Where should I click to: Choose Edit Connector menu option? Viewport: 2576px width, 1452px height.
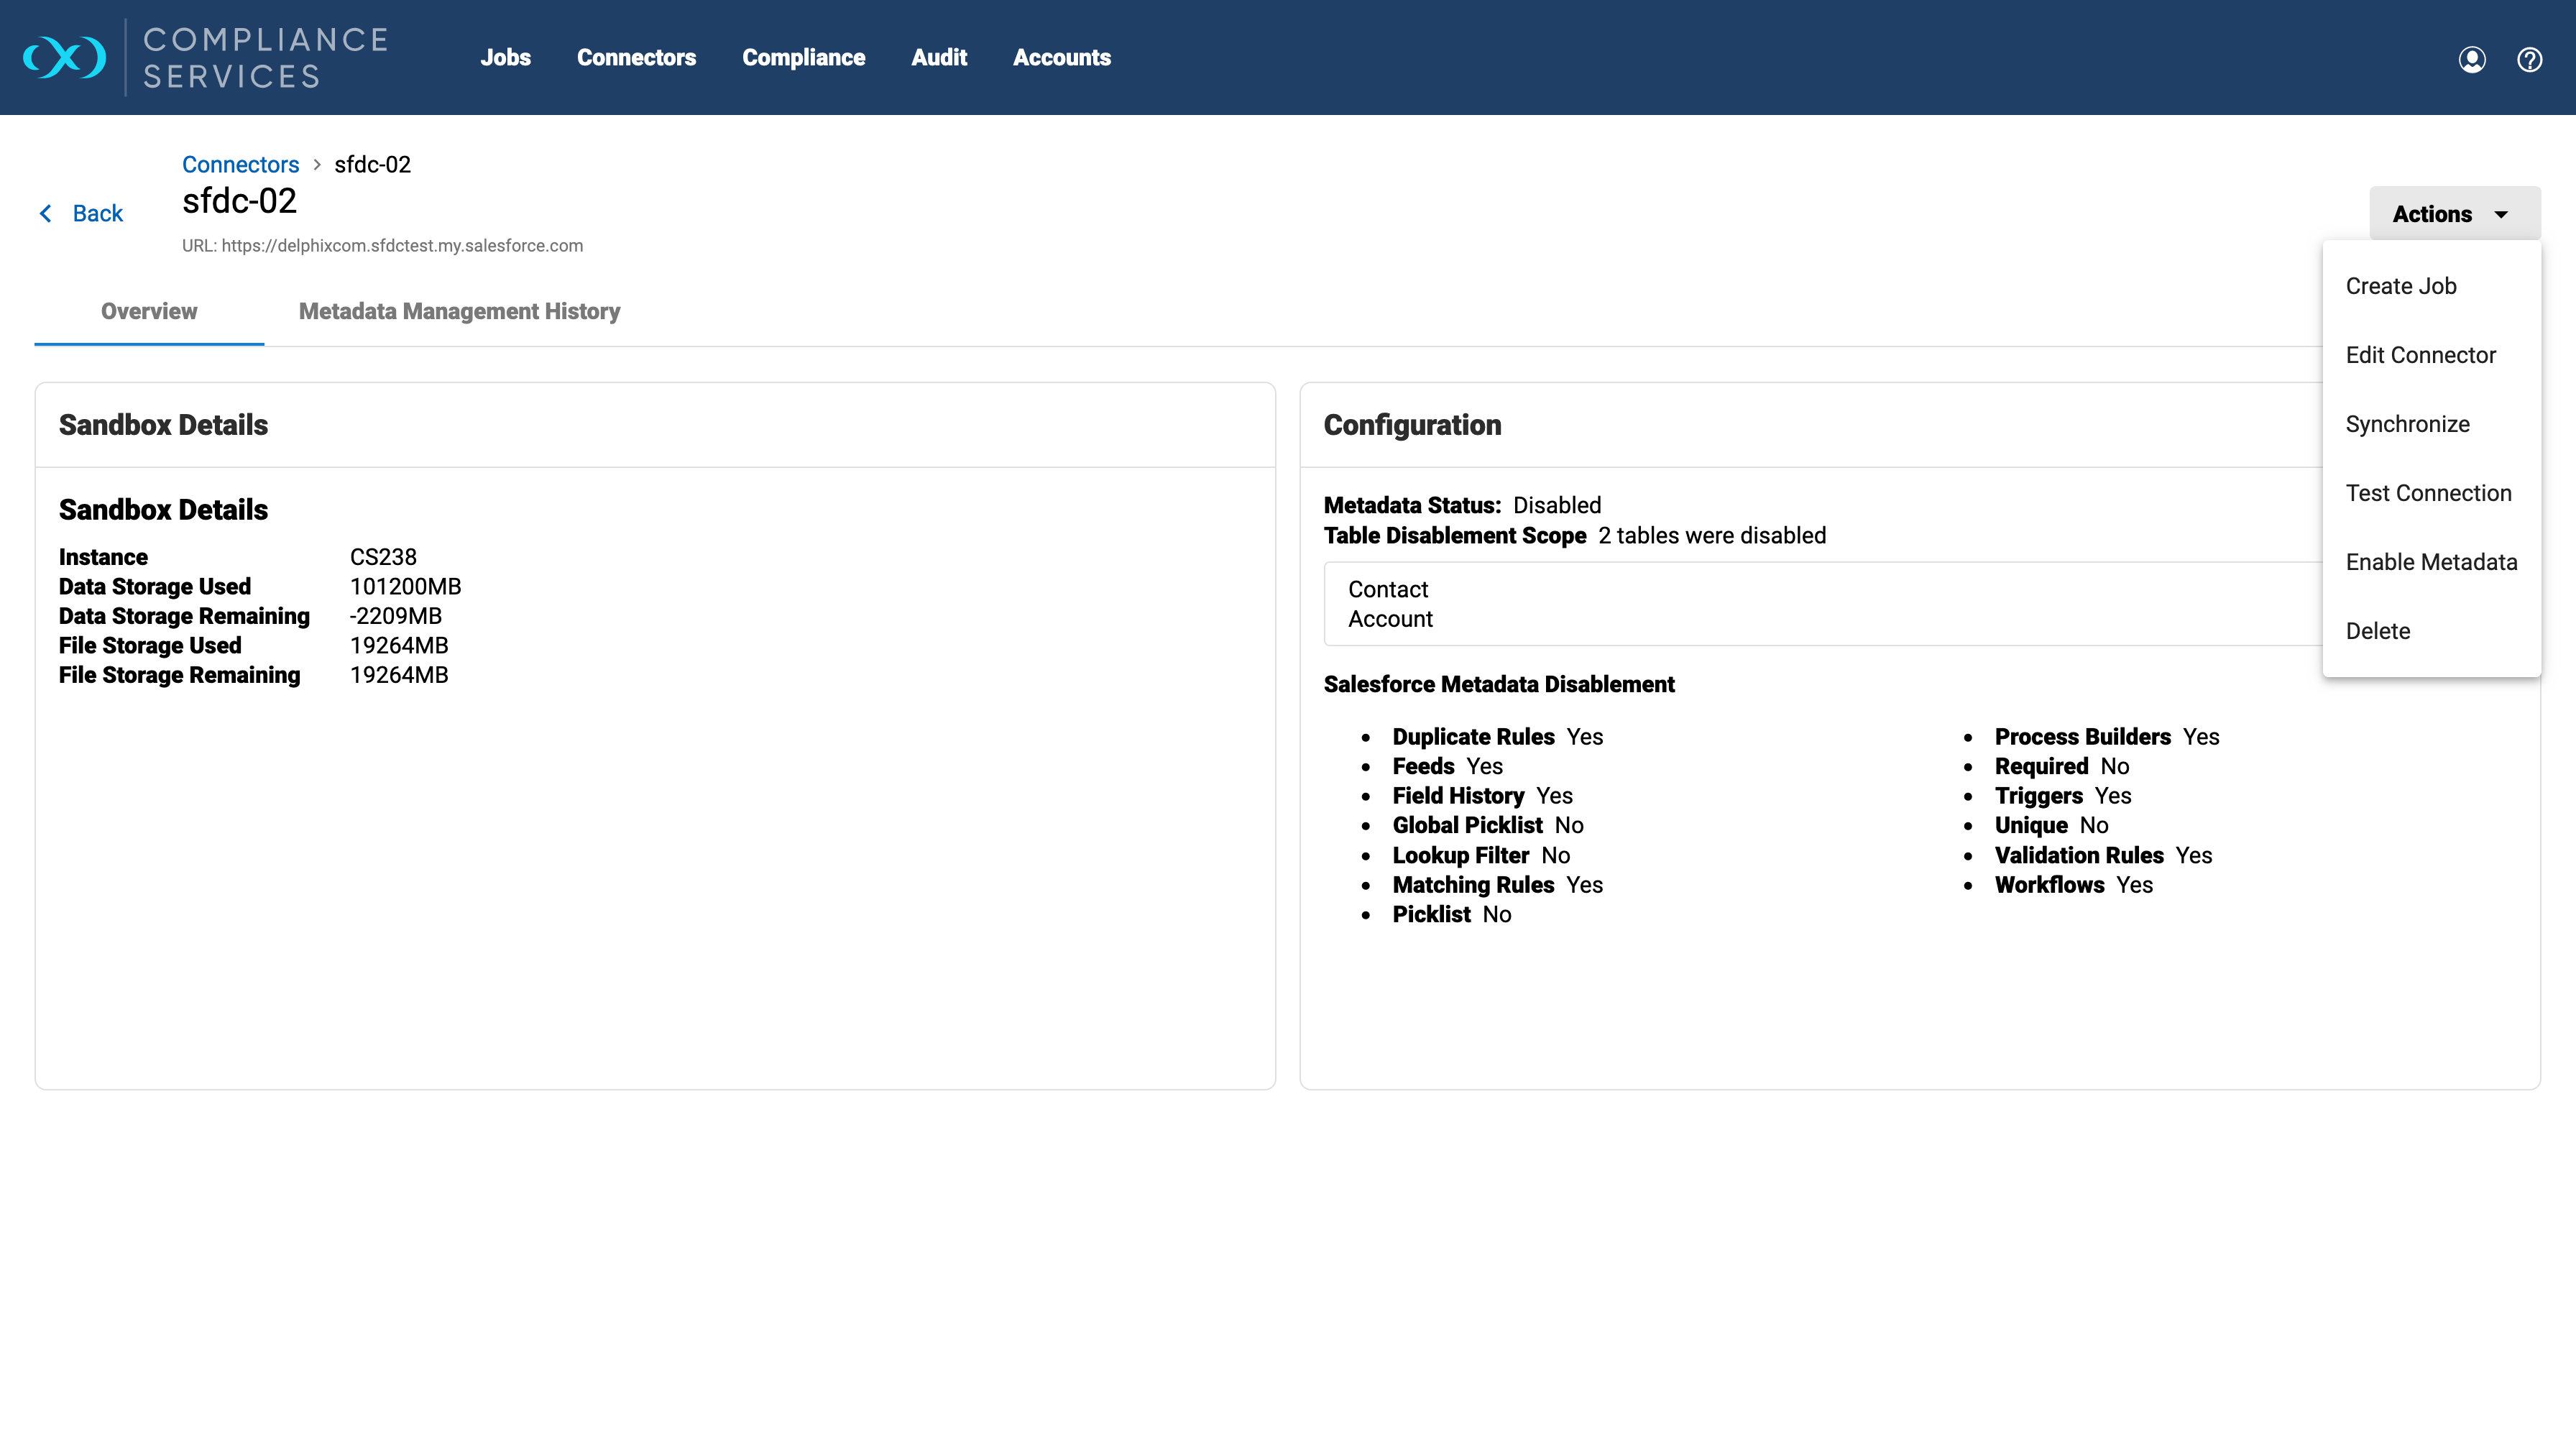pyautogui.click(x=2420, y=355)
